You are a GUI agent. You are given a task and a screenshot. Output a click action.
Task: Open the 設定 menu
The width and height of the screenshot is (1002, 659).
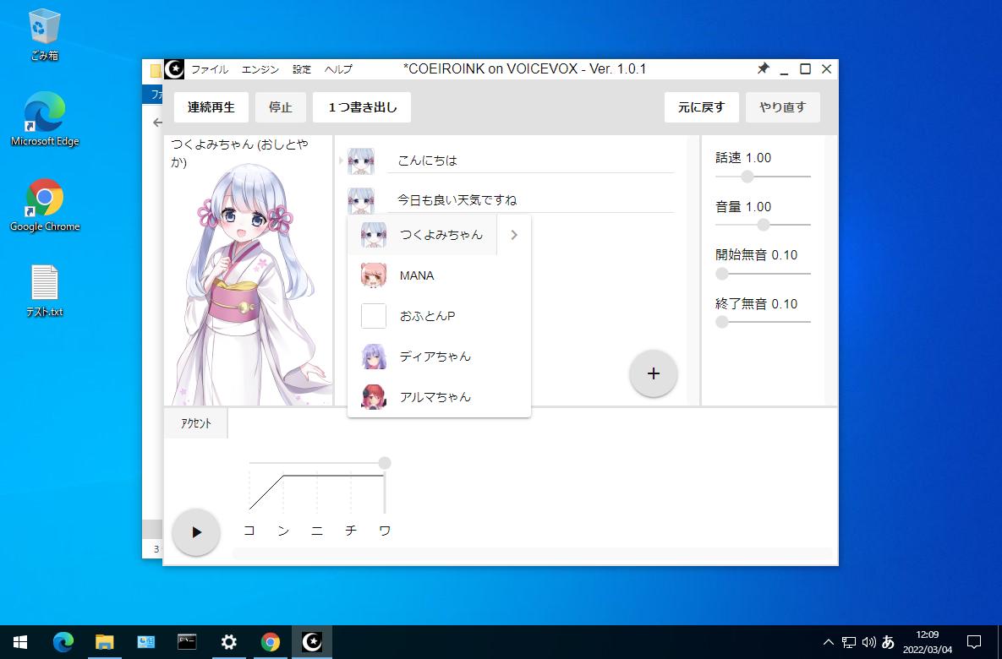pos(302,69)
